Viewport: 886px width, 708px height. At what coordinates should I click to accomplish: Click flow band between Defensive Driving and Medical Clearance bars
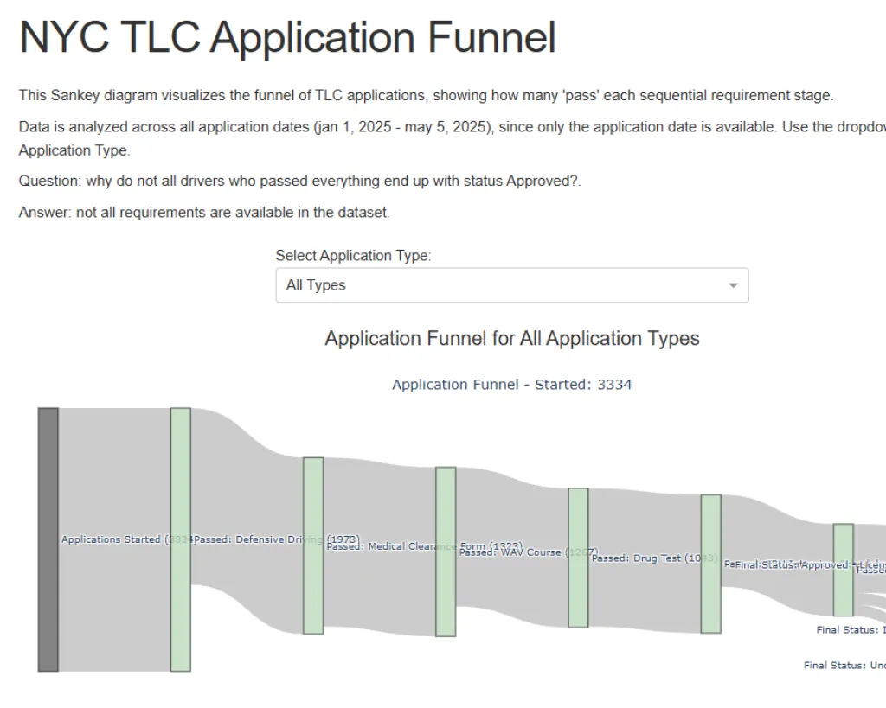point(247,501)
